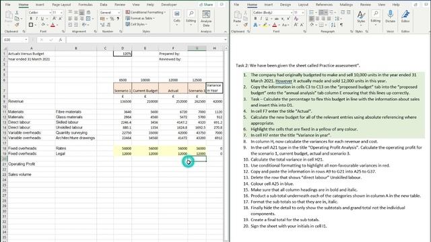Open the Formulas tab in Excel
431x242 pixels.
[x=86, y=5]
